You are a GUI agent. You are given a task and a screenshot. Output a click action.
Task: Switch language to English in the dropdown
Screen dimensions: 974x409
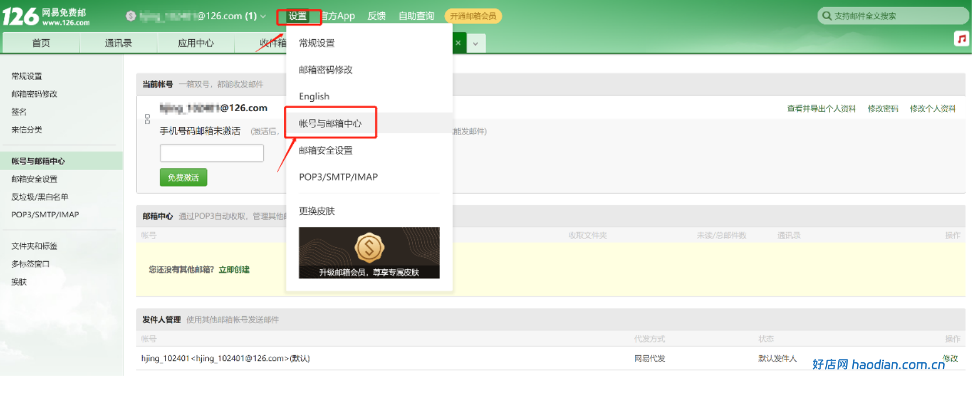click(x=314, y=96)
